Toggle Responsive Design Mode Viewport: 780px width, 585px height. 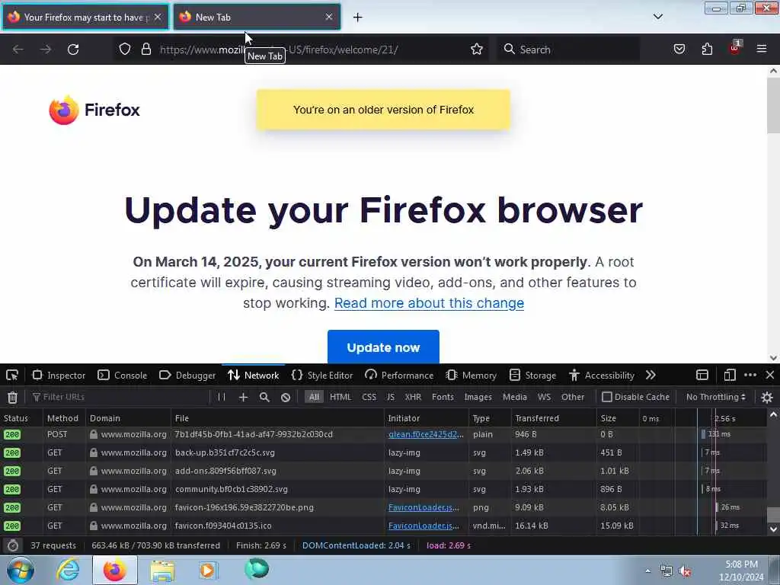point(730,375)
